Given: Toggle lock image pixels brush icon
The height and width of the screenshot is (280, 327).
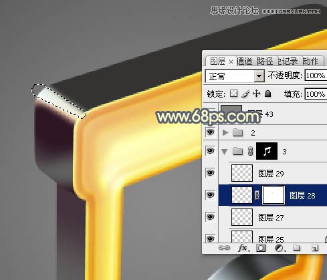Looking at the screenshot, I should tap(245, 94).
